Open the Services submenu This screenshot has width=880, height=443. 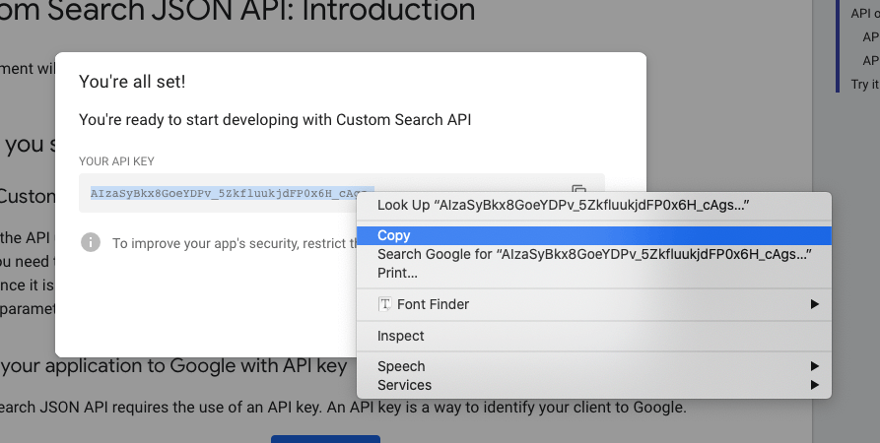click(594, 385)
